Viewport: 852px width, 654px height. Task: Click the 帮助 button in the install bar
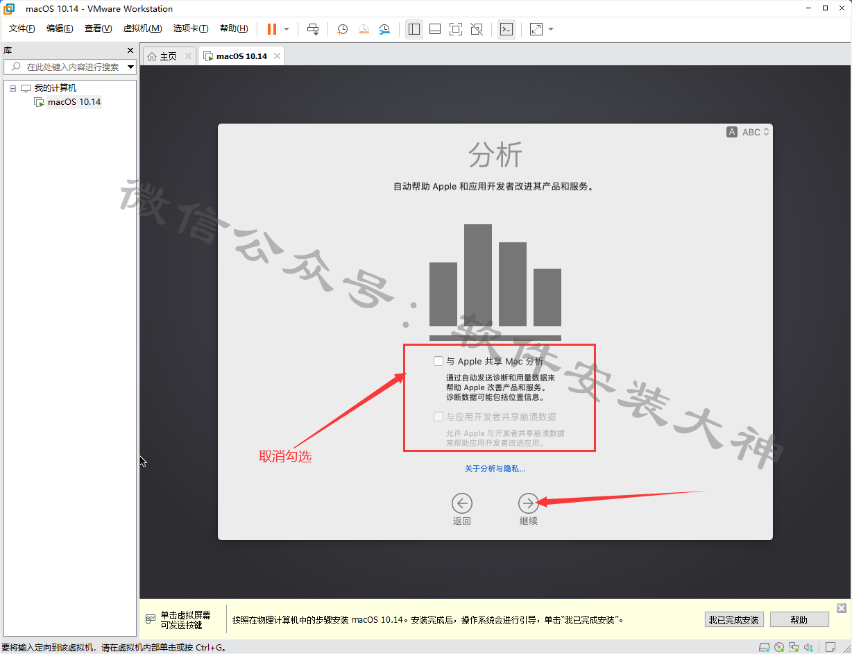(x=799, y=620)
